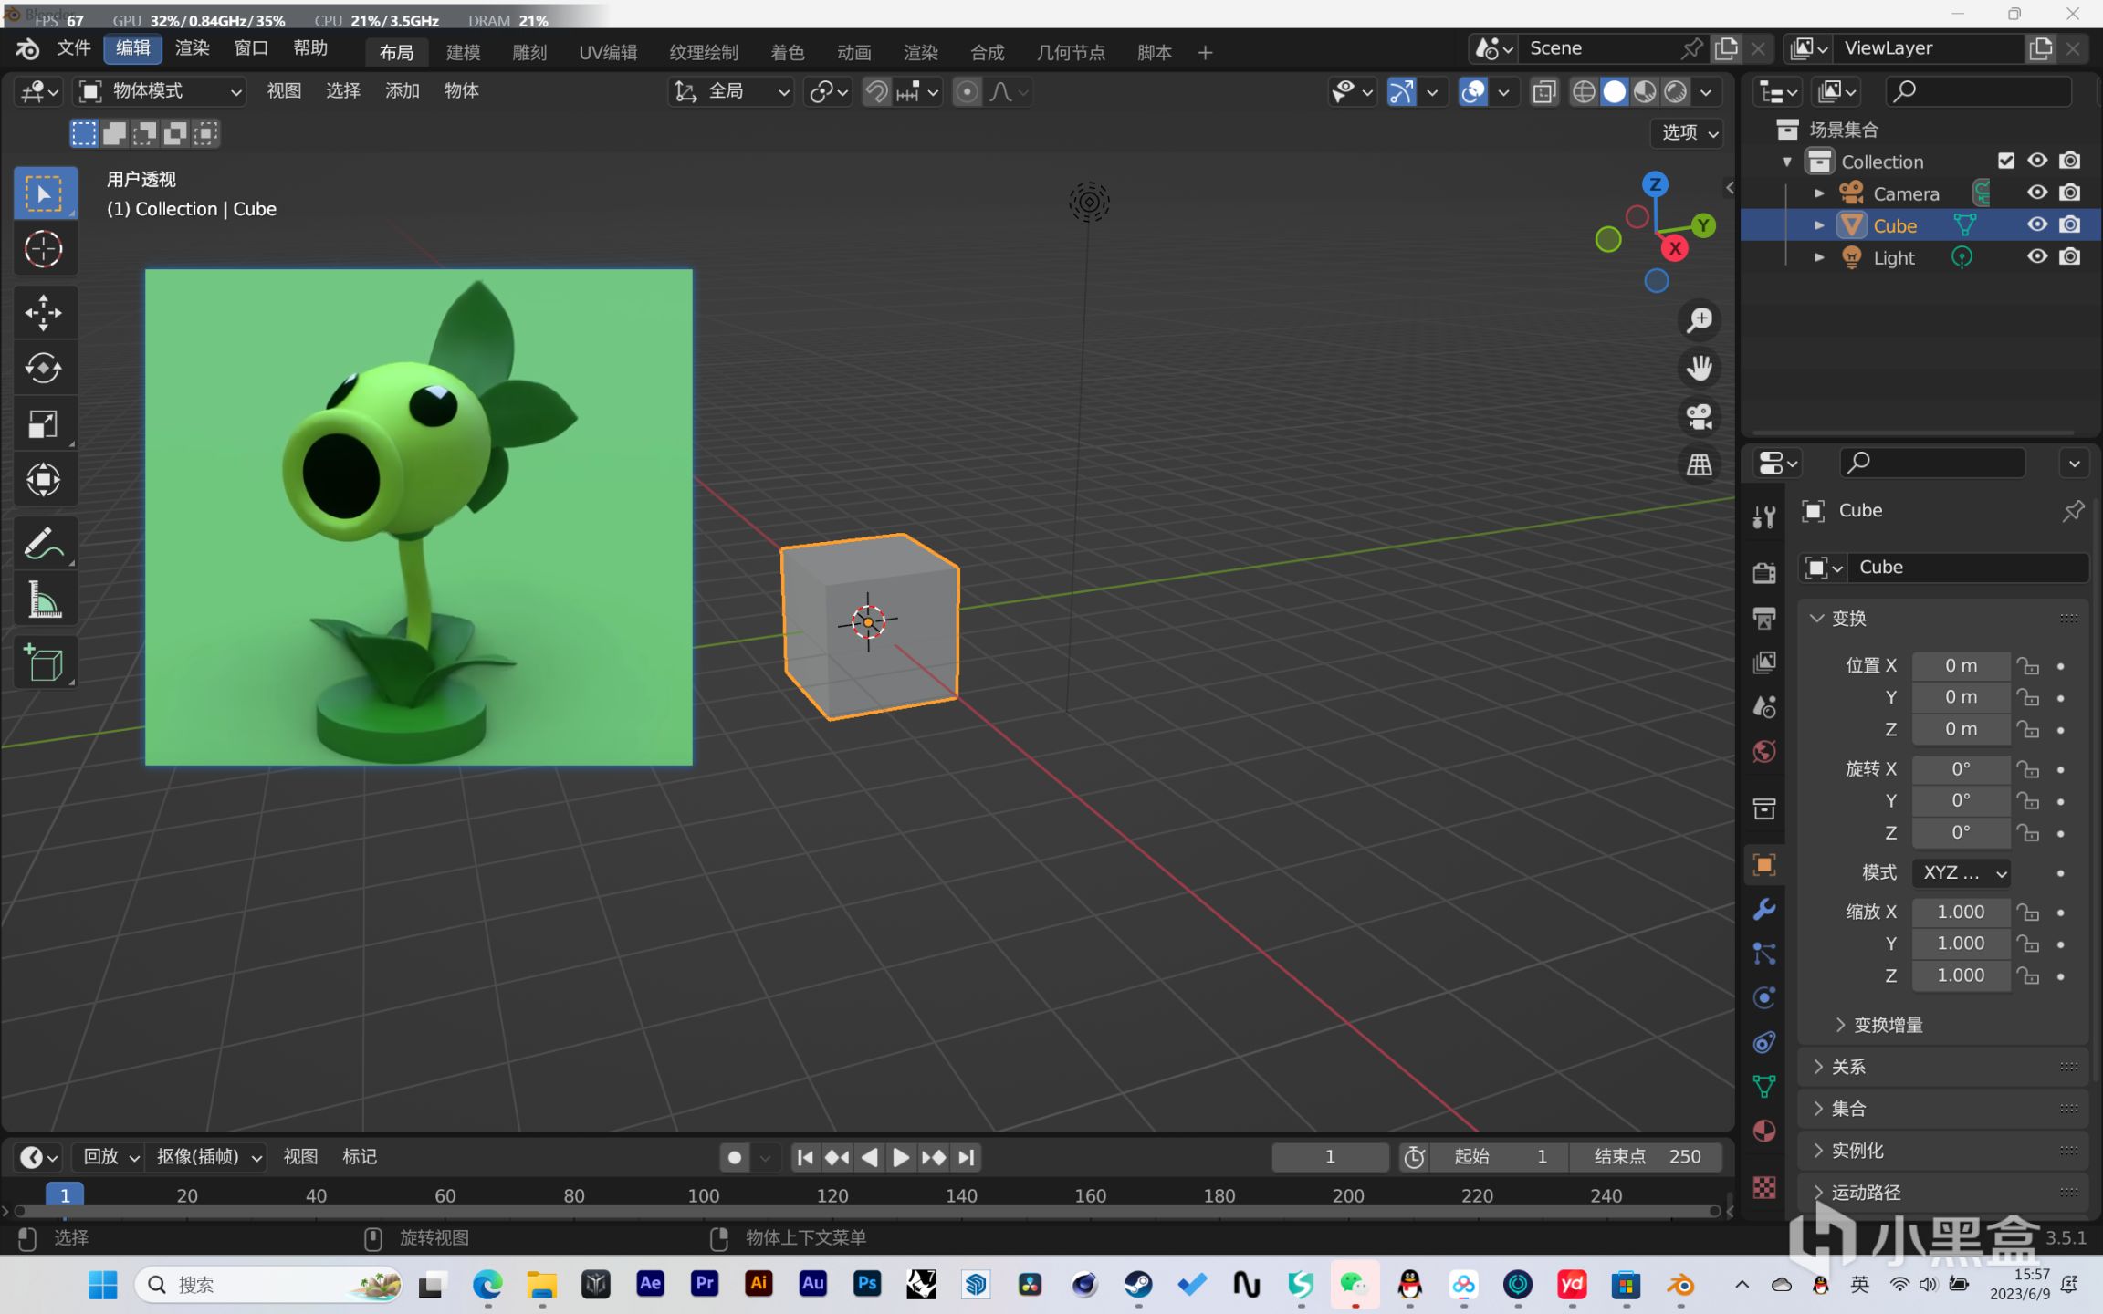This screenshot has height=1314, width=2103.
Task: Activate the 3D Cursor tool
Action: coord(44,249)
